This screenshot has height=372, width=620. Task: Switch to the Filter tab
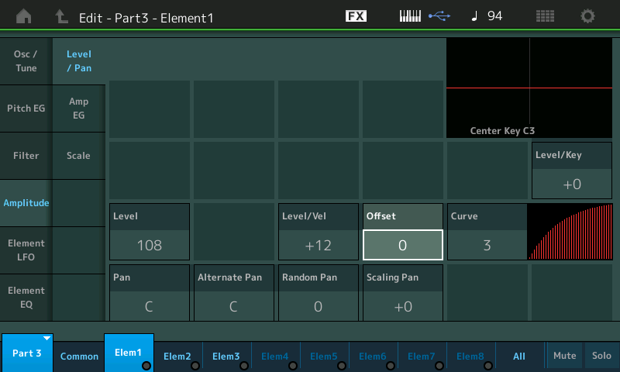pyautogui.click(x=26, y=156)
